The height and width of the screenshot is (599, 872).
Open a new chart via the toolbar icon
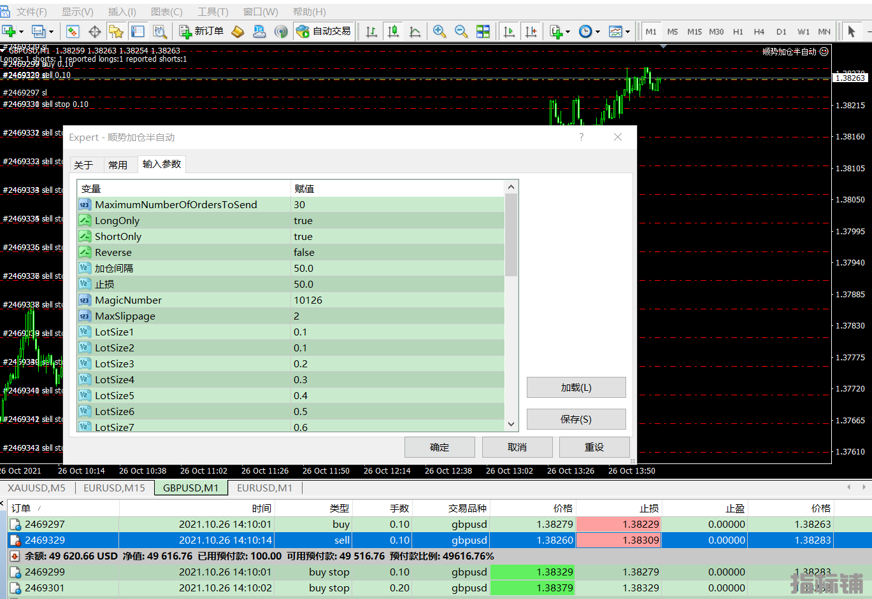pyautogui.click(x=9, y=31)
